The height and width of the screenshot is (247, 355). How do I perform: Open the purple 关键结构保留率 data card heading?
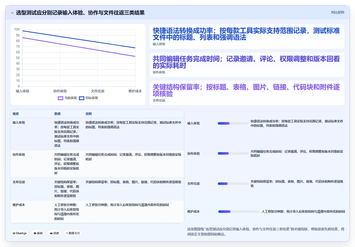point(246,91)
